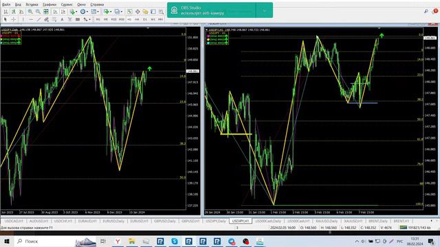Show hidden system tray icons
440x247 pixels.
pyautogui.click(x=357, y=241)
